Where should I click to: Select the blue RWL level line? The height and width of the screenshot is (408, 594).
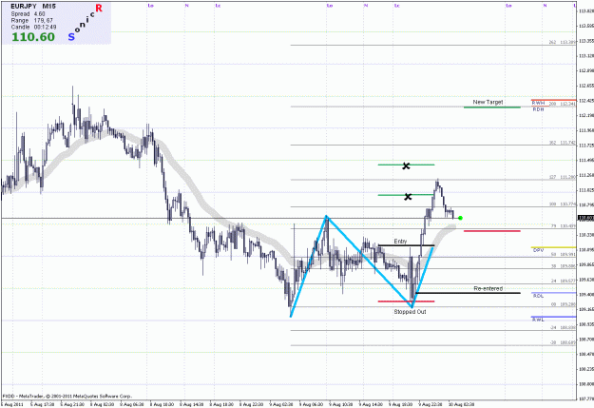coord(553,317)
